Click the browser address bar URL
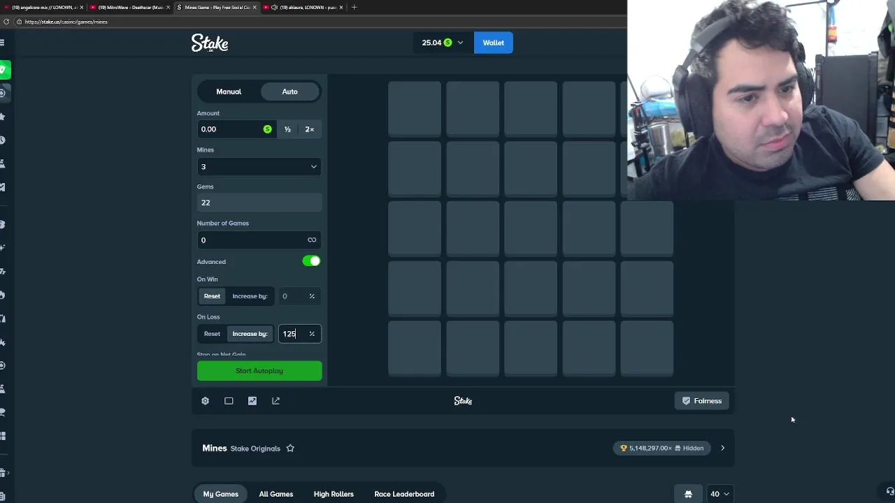The image size is (895, 503). click(x=66, y=22)
